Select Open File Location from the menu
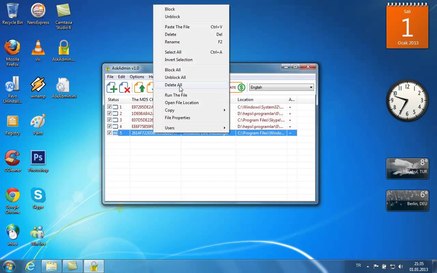Screen dimensions: 437x273 (182, 103)
